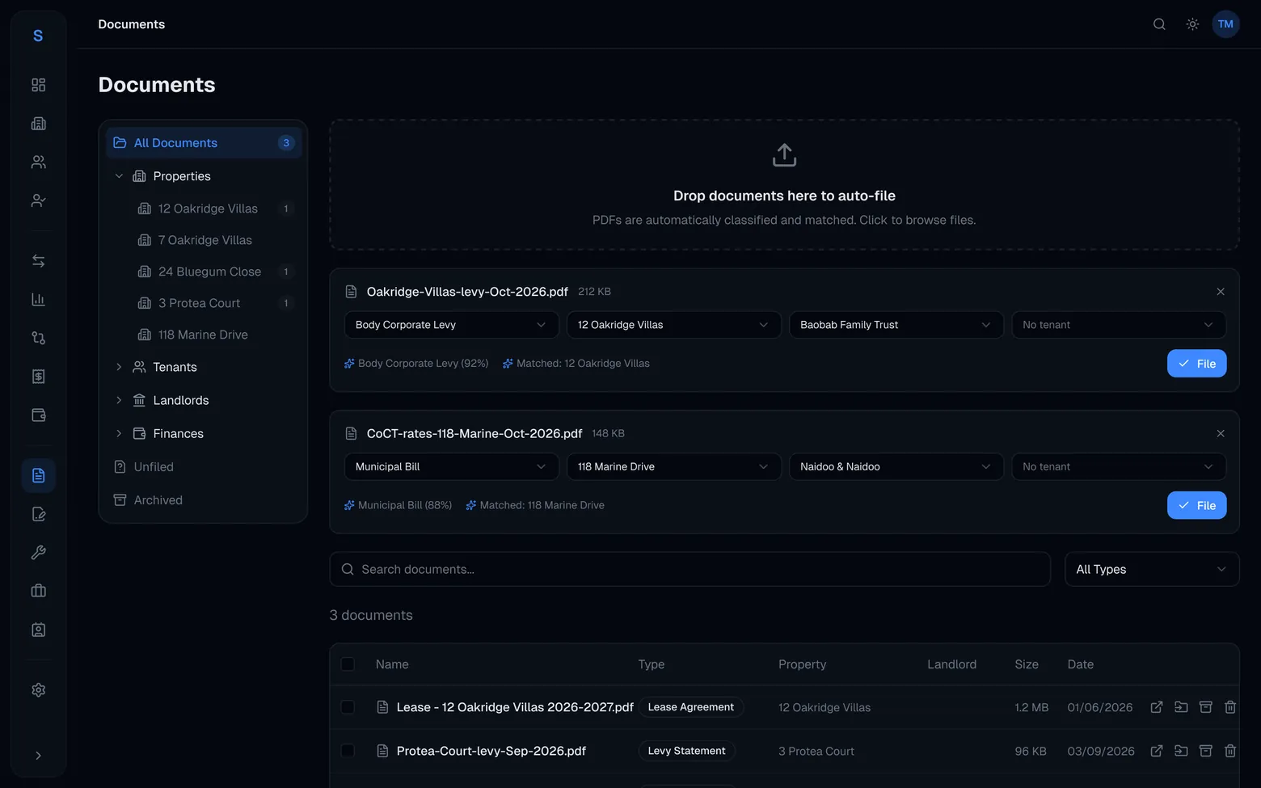Open the receipt dollar icon in the sidebar
Viewport: 1261px width, 788px height.
tap(38, 377)
